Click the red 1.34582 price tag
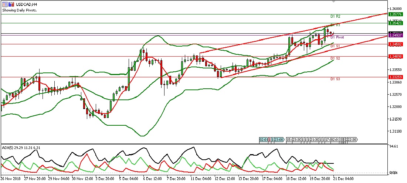Viewport: 407px width, 183px height. [396, 44]
